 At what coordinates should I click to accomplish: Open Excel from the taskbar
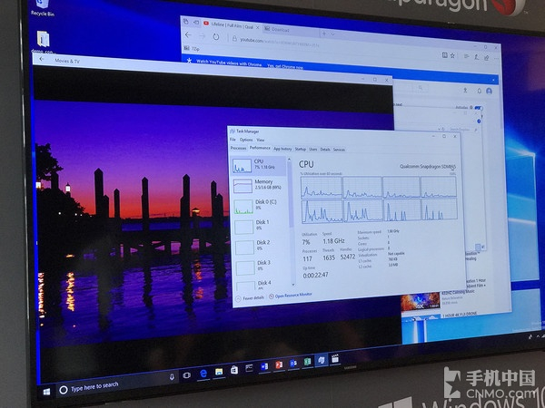(307, 362)
